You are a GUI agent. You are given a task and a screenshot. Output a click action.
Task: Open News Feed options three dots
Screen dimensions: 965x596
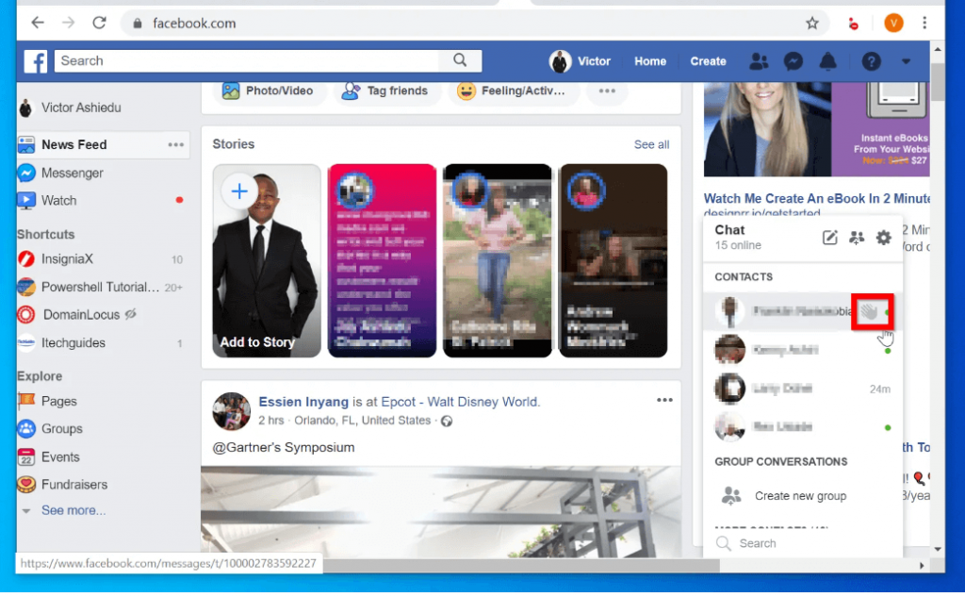point(176,144)
